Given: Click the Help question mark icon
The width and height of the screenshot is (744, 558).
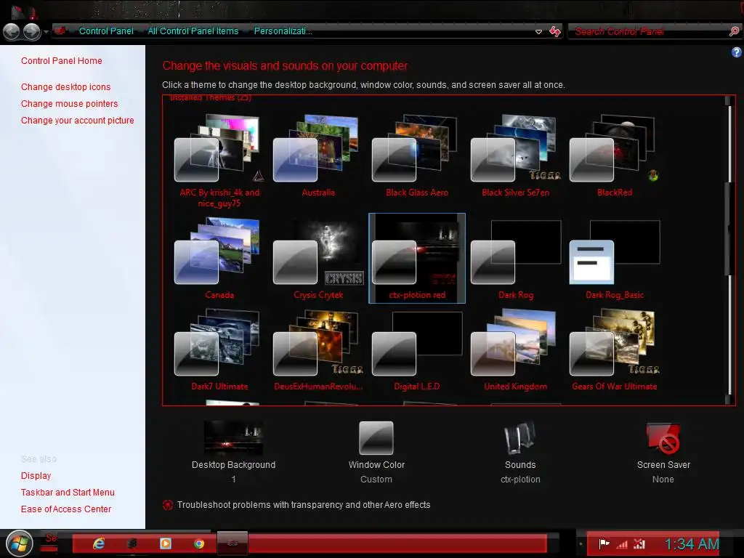Looking at the screenshot, I should (737, 52).
